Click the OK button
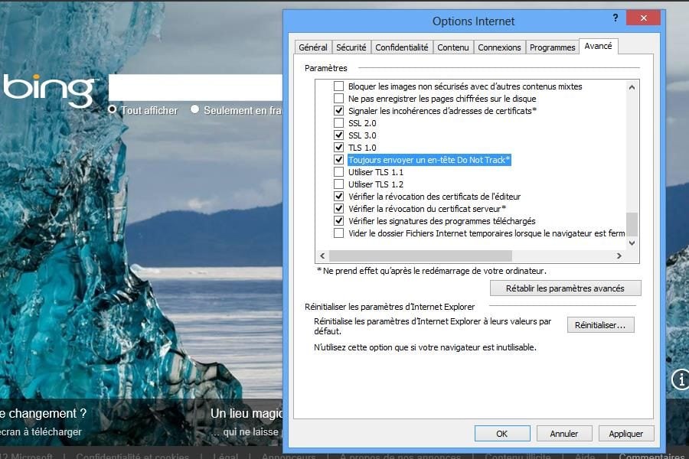This screenshot has height=459, width=689. [x=502, y=434]
